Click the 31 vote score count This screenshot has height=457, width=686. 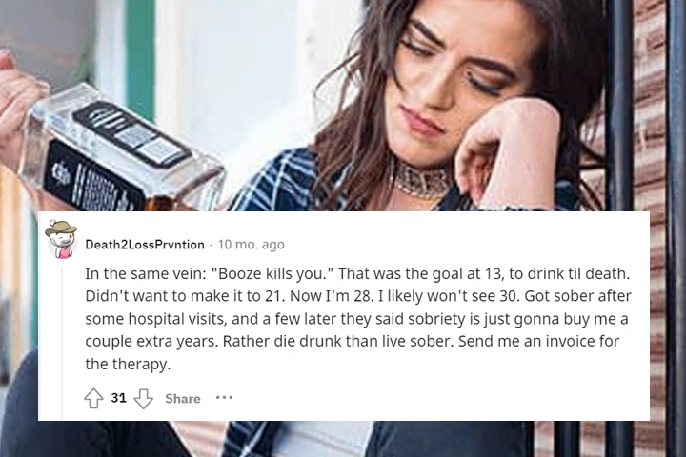coord(118,398)
